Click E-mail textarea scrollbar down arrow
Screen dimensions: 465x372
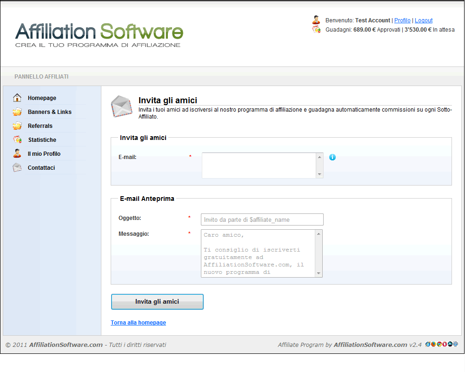[x=319, y=174]
